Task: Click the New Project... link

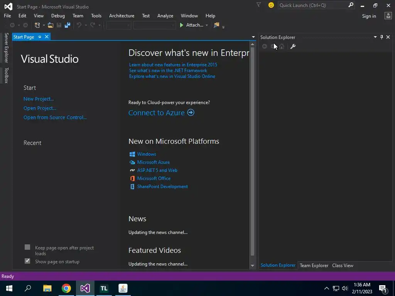Action: pos(39,99)
